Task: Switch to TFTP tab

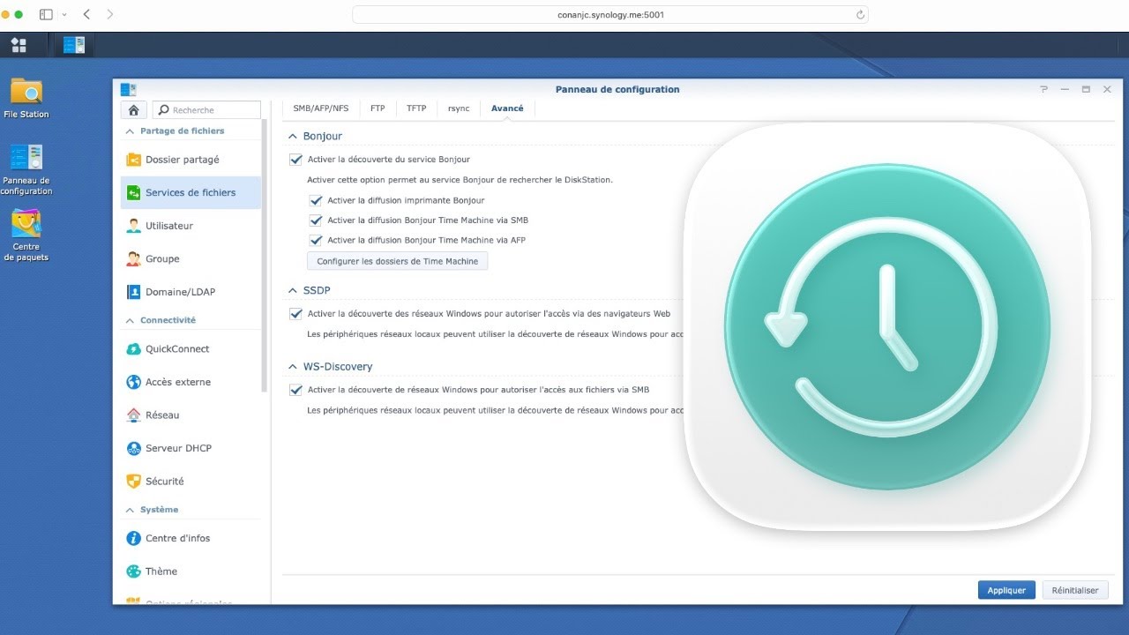Action: pyautogui.click(x=416, y=108)
